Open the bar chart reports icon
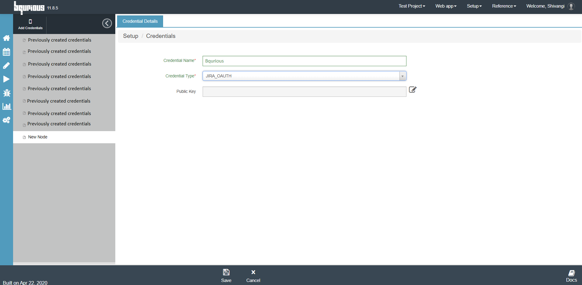The image size is (582, 285). click(6, 107)
